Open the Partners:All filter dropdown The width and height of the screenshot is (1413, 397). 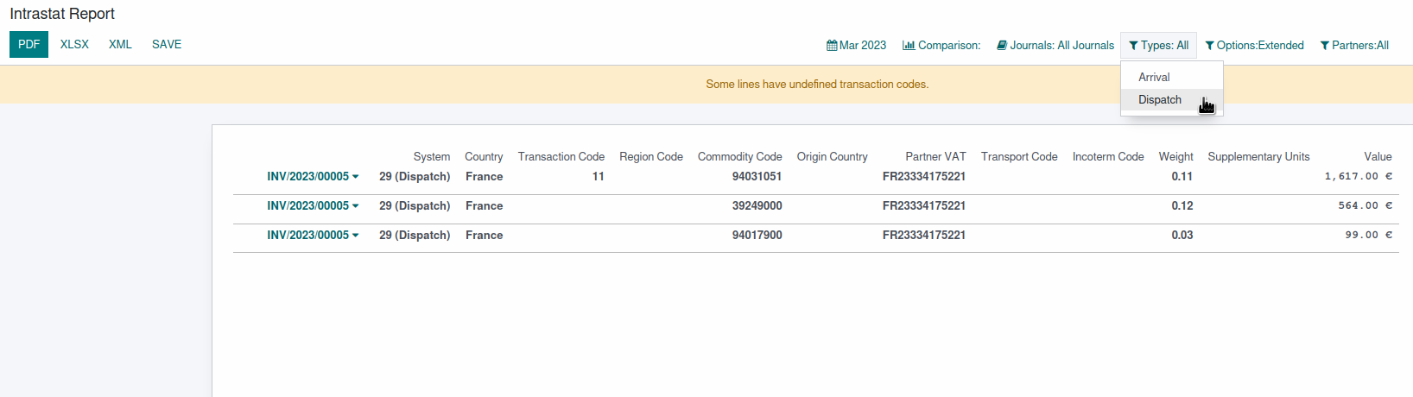click(1354, 46)
